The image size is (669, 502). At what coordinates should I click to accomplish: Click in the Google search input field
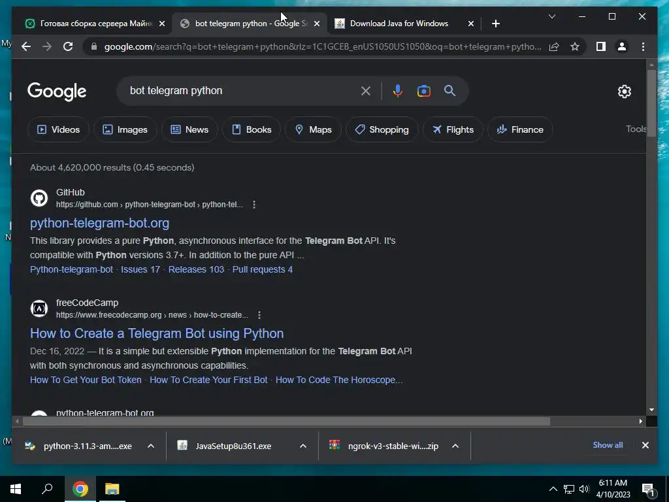pos(241,90)
